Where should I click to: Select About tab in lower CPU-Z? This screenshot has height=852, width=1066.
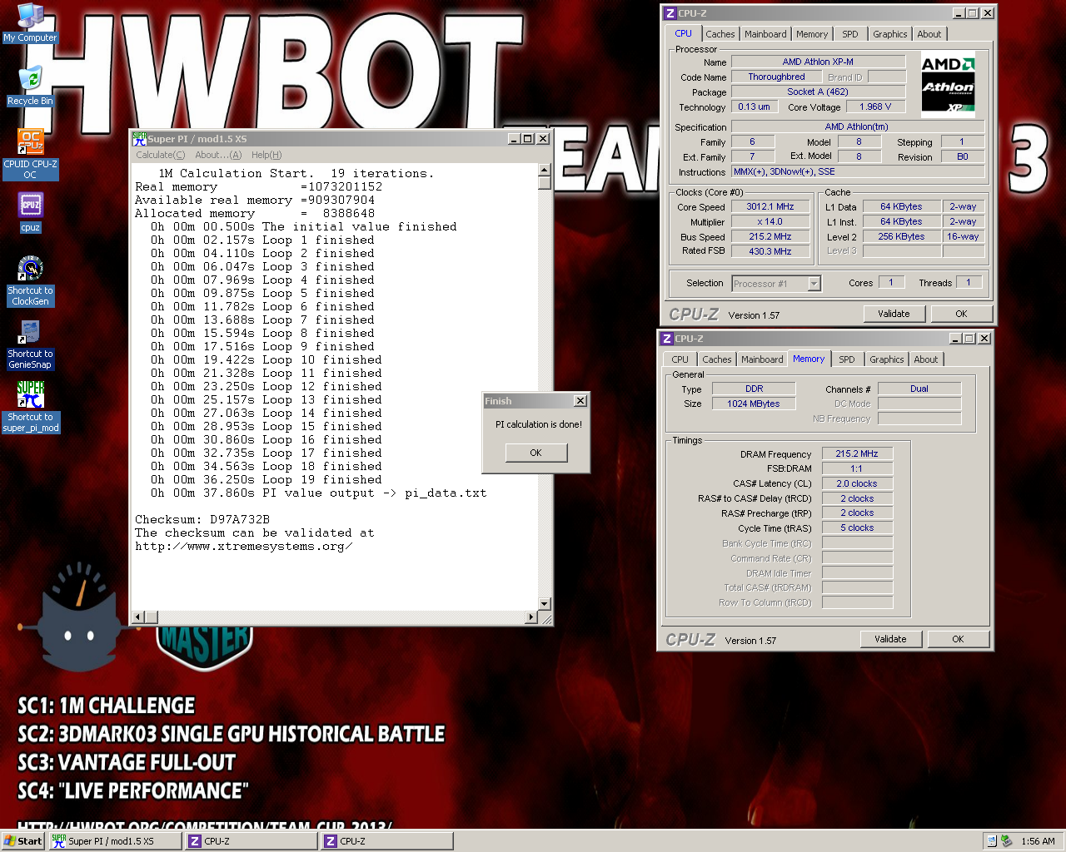coord(926,359)
